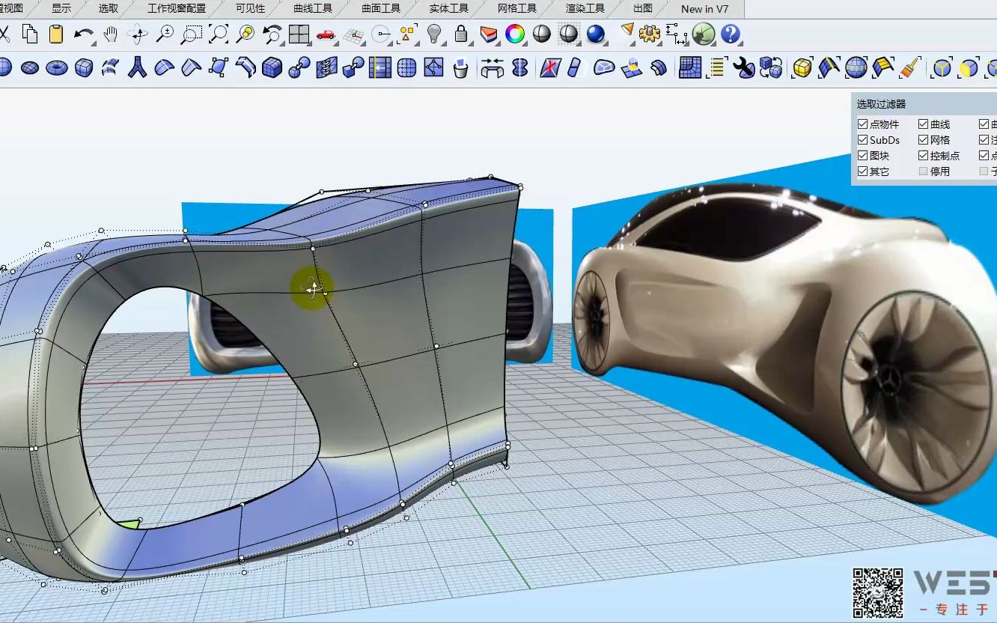Select the Pan hand tool

111,34
